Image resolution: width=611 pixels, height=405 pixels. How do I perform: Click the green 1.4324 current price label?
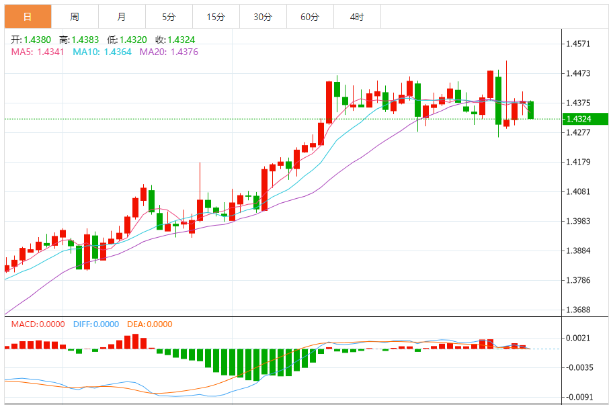point(585,119)
